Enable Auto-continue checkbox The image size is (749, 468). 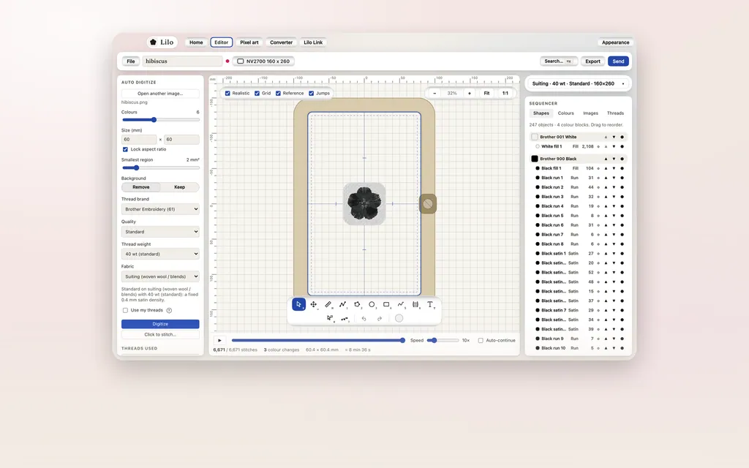click(481, 341)
